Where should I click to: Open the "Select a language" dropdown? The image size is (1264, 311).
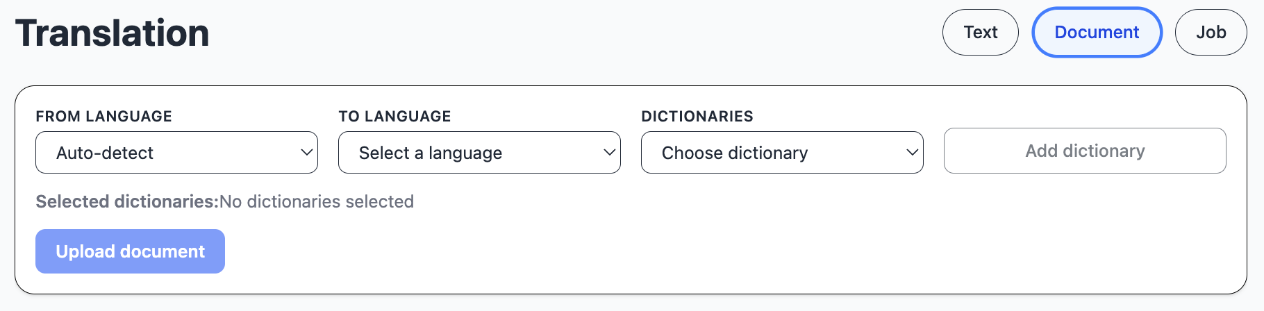[479, 152]
